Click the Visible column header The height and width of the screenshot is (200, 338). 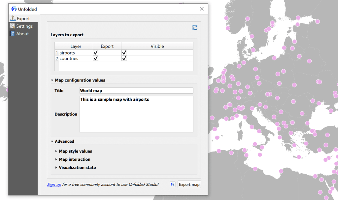(157, 46)
